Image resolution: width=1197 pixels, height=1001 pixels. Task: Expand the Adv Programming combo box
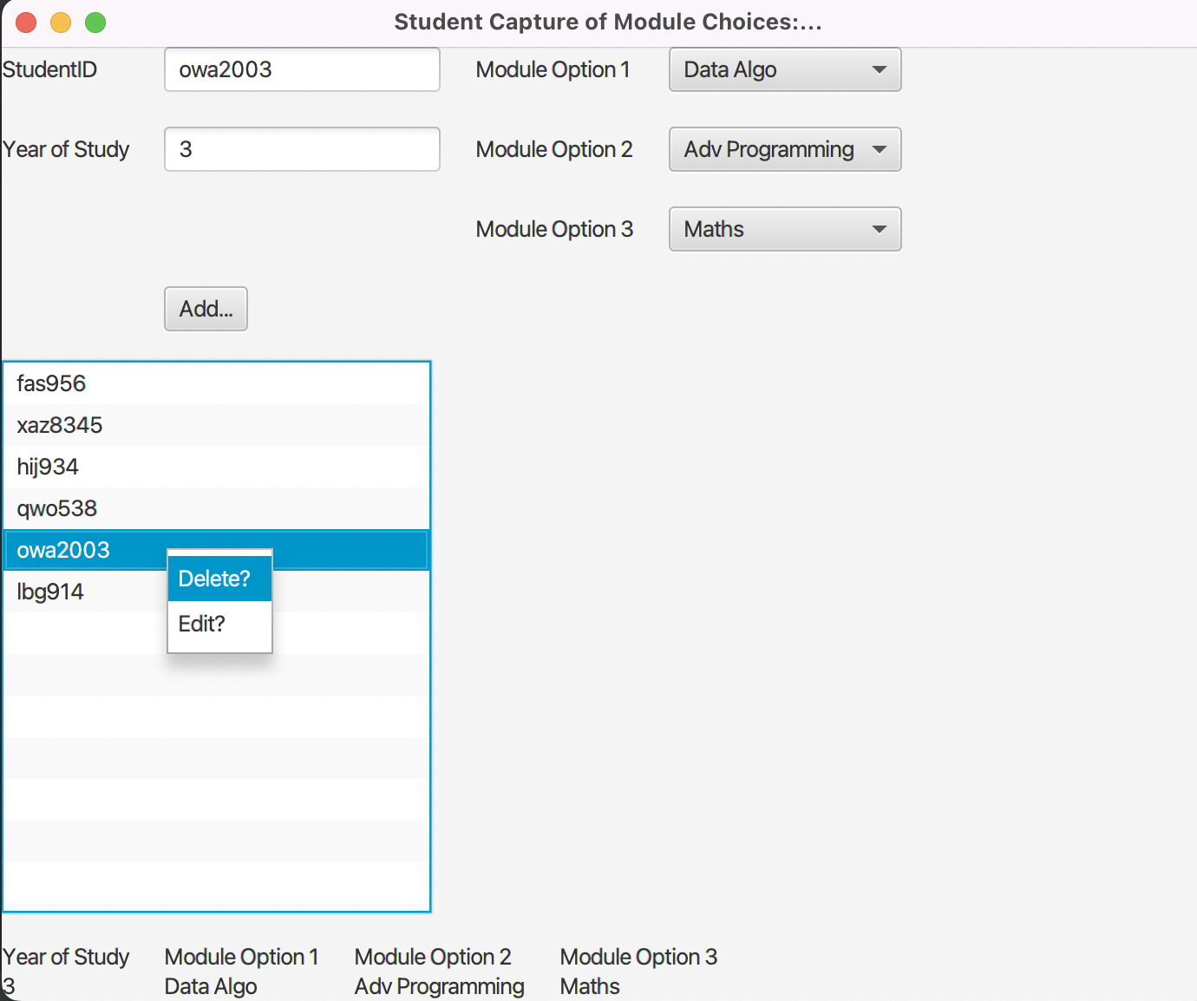click(783, 149)
